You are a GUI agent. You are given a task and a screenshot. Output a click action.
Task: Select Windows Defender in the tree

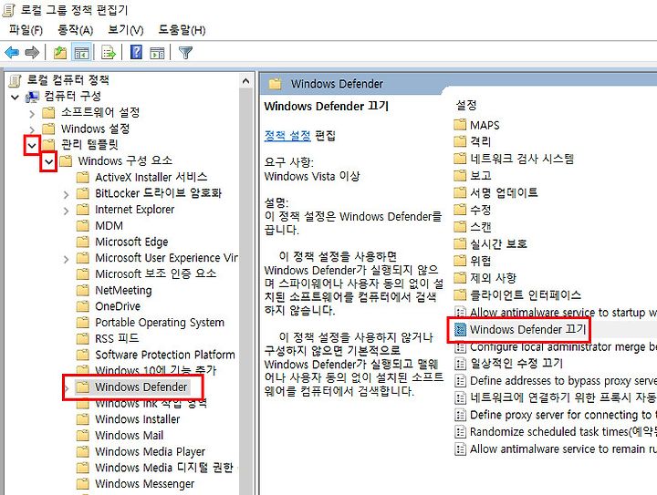[132, 387]
